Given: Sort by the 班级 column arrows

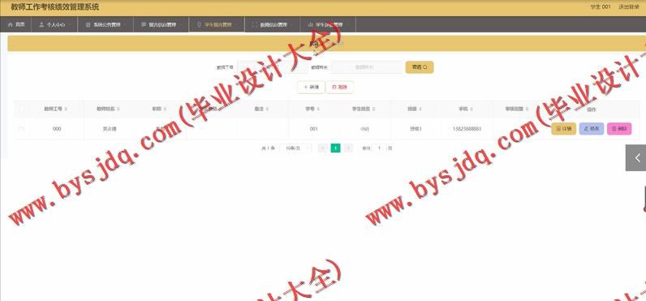Looking at the screenshot, I should (420, 109).
